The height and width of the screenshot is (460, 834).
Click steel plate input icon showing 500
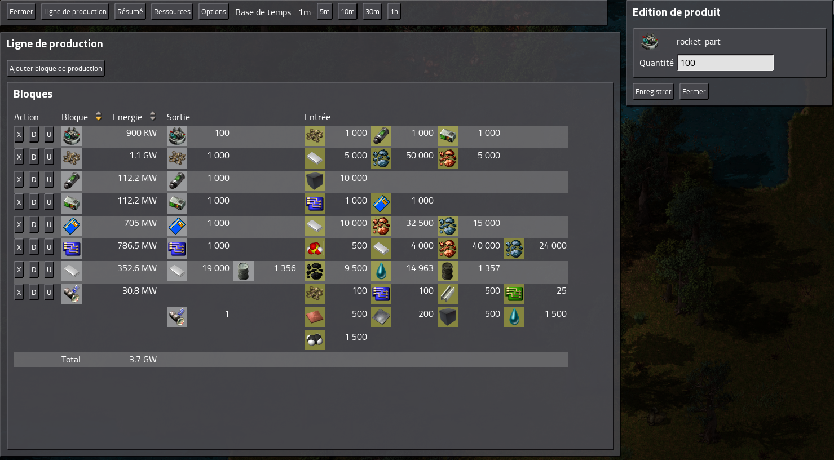click(448, 294)
